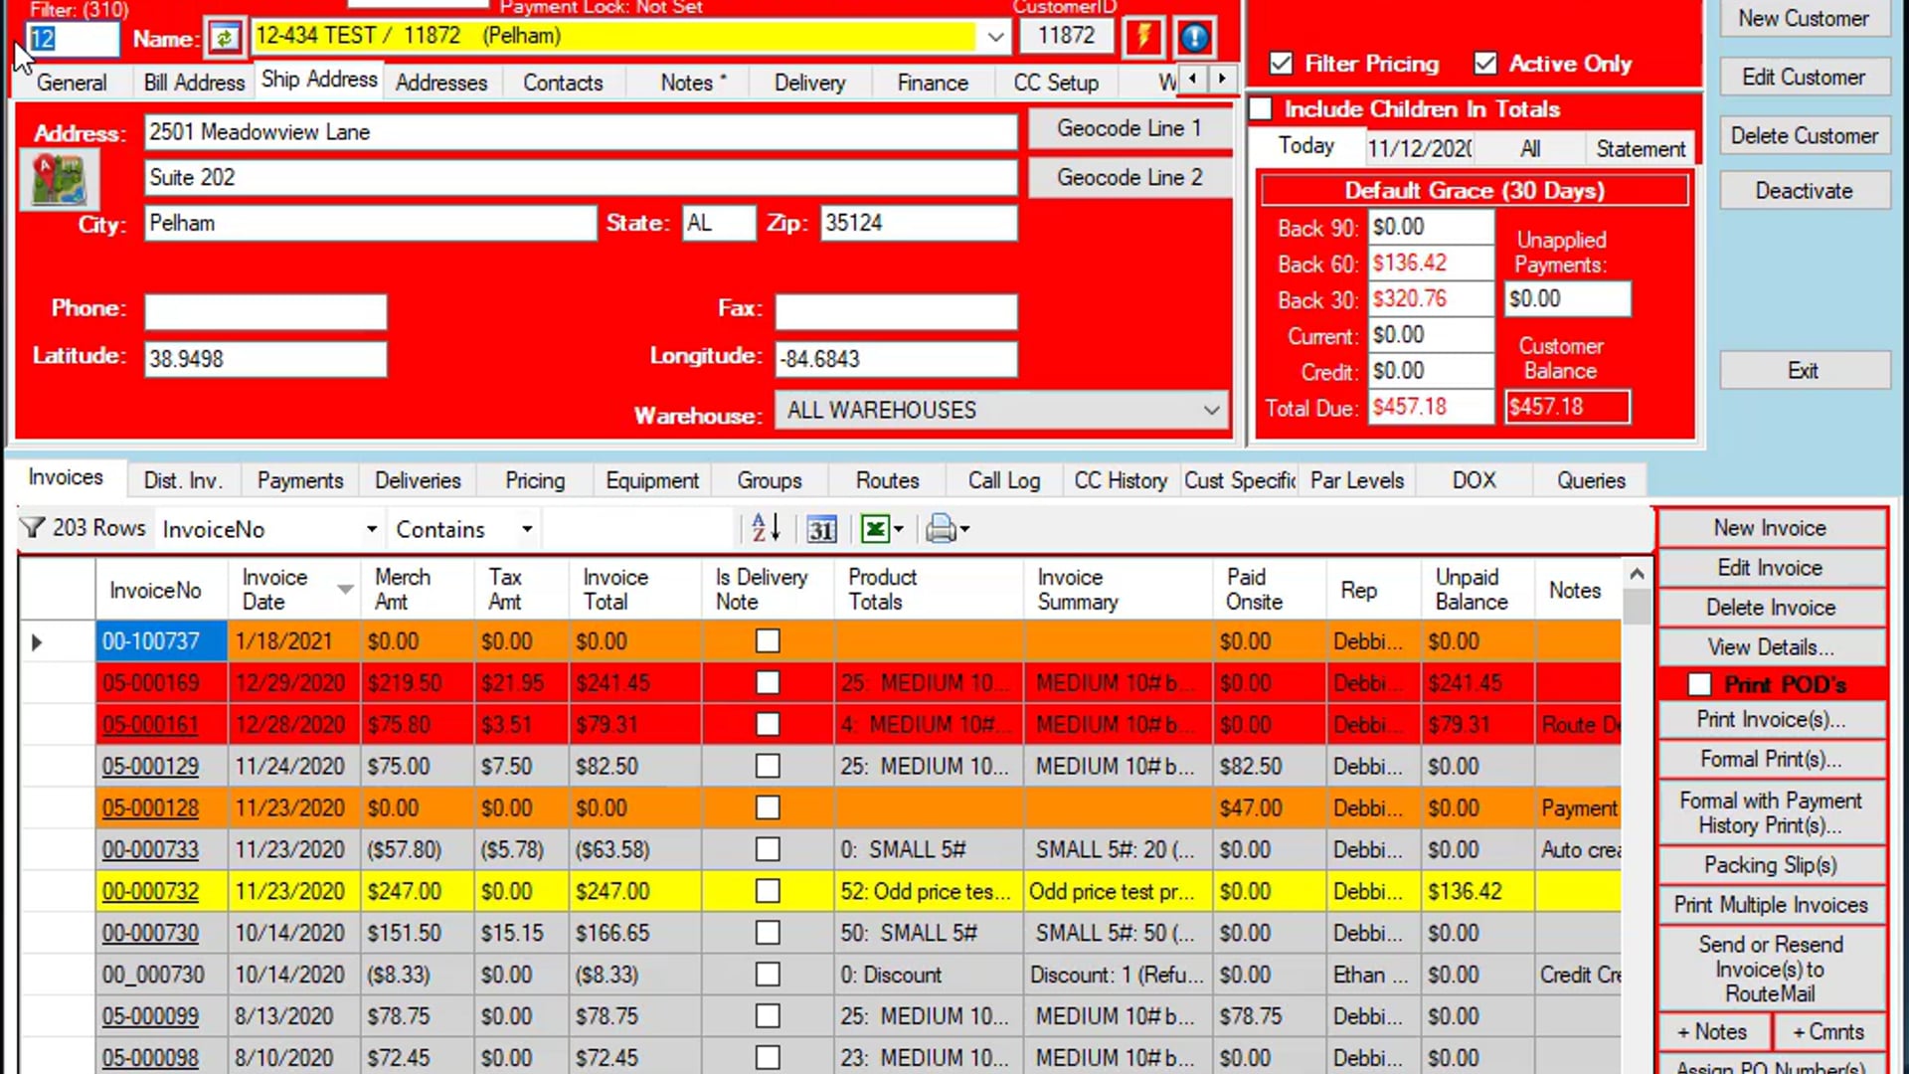Switch to the Bill Address tab
Image resolution: width=1909 pixels, height=1074 pixels.
click(x=194, y=83)
